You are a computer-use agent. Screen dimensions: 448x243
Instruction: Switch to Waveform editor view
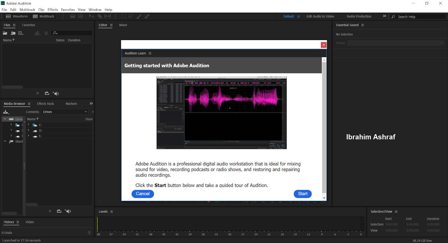17,16
